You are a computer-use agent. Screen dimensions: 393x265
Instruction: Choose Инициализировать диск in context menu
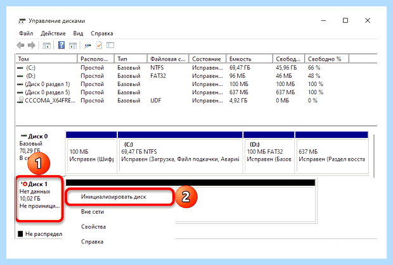tap(113, 197)
